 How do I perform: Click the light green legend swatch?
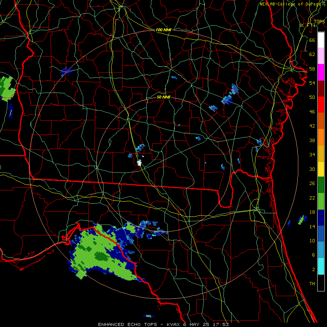pyautogui.click(x=321, y=201)
